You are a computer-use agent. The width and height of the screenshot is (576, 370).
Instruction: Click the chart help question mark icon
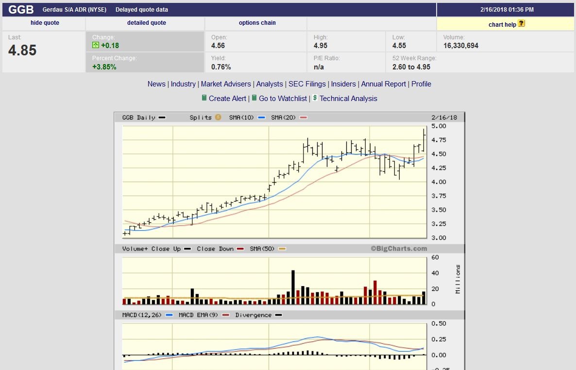521,23
